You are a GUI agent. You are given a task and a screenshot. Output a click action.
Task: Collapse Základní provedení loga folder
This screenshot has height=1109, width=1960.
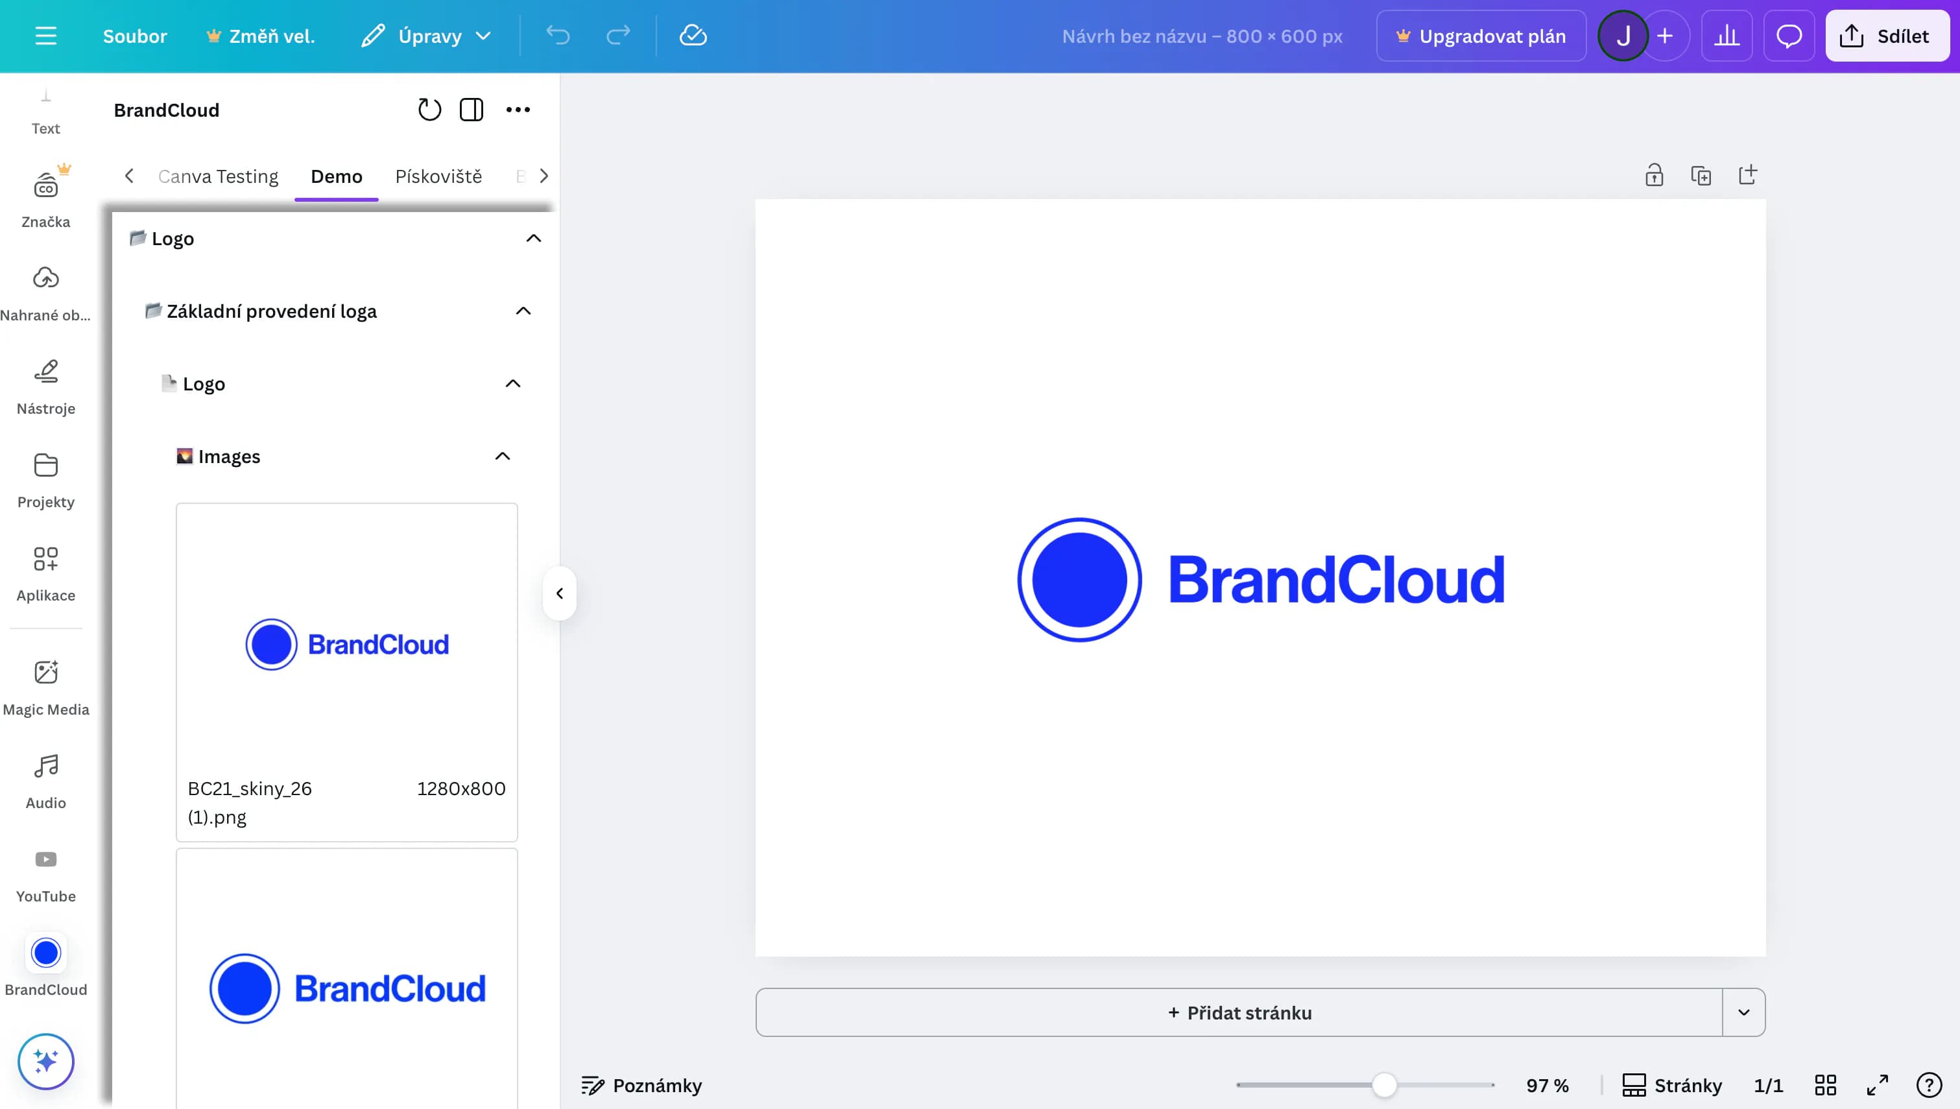coord(523,311)
